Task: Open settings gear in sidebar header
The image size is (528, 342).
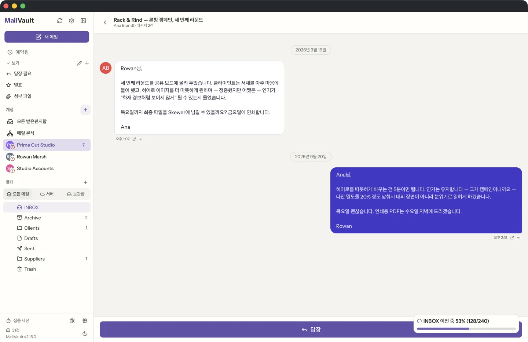Action: pyautogui.click(x=71, y=21)
